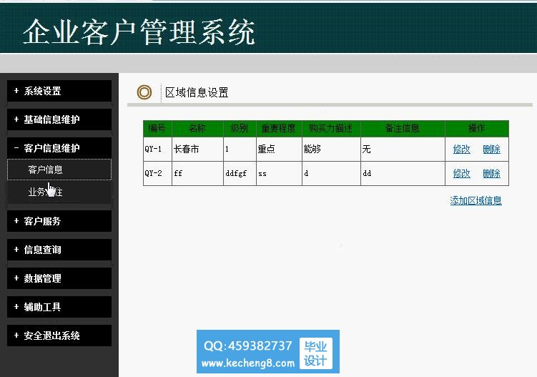Expand the 客户服务 menu section
The width and height of the screenshot is (537, 377).
59,221
